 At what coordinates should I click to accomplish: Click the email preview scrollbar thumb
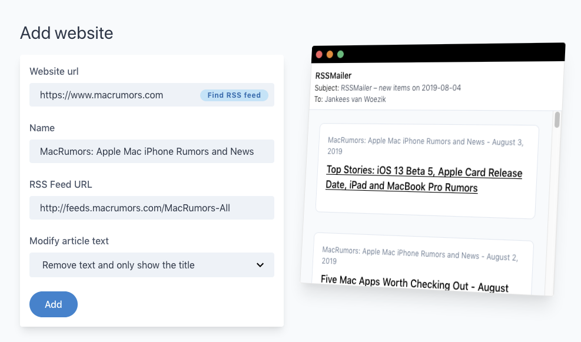coord(557,119)
